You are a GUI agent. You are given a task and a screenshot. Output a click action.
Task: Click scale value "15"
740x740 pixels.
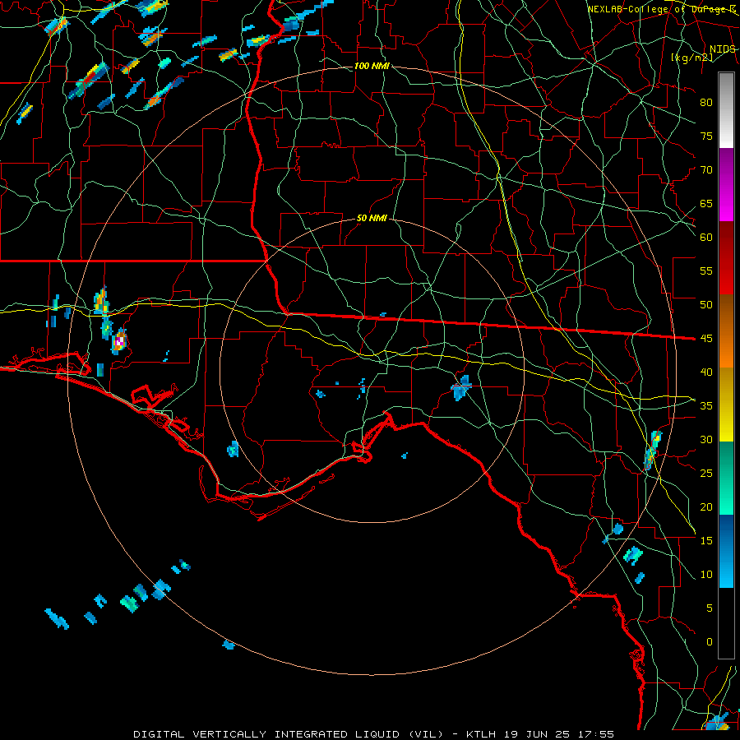pos(706,540)
